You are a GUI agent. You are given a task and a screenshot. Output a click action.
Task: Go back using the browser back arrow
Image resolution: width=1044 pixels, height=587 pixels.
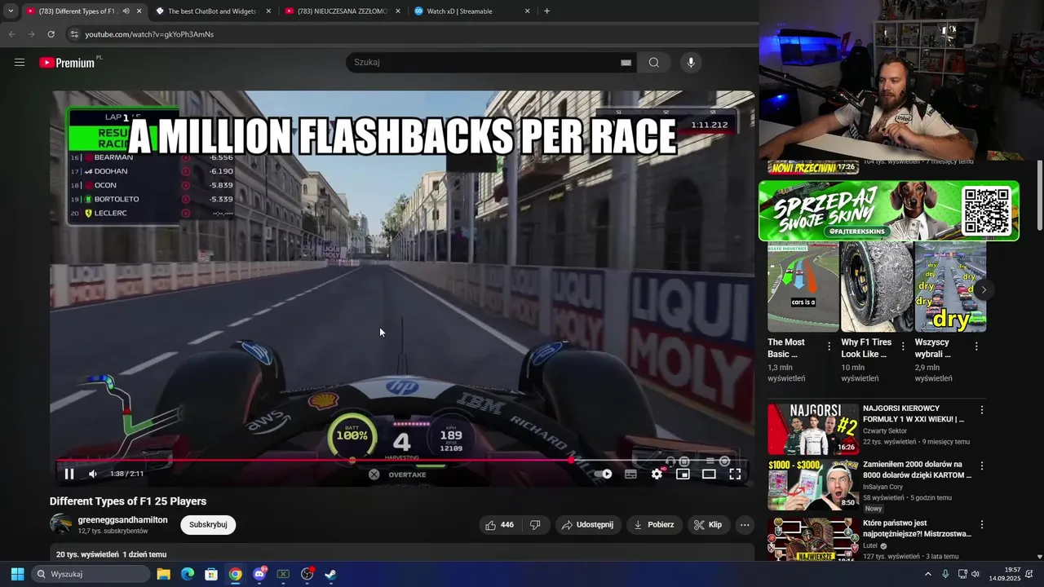pos(11,34)
